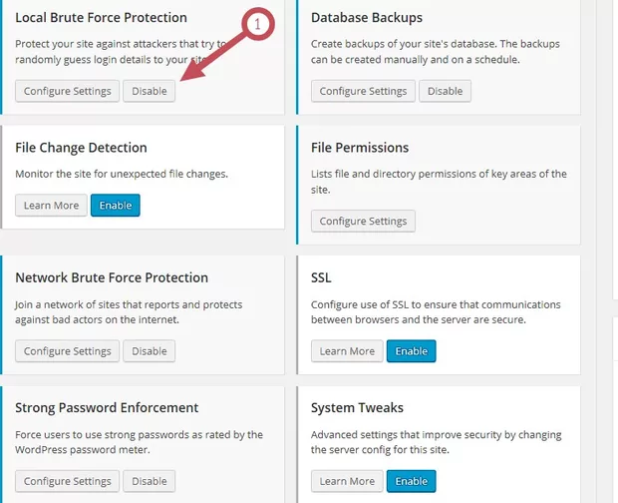Viewport: 618px width, 503px height.
Task: Disable Strong Password Enforcement
Action: [x=150, y=481]
